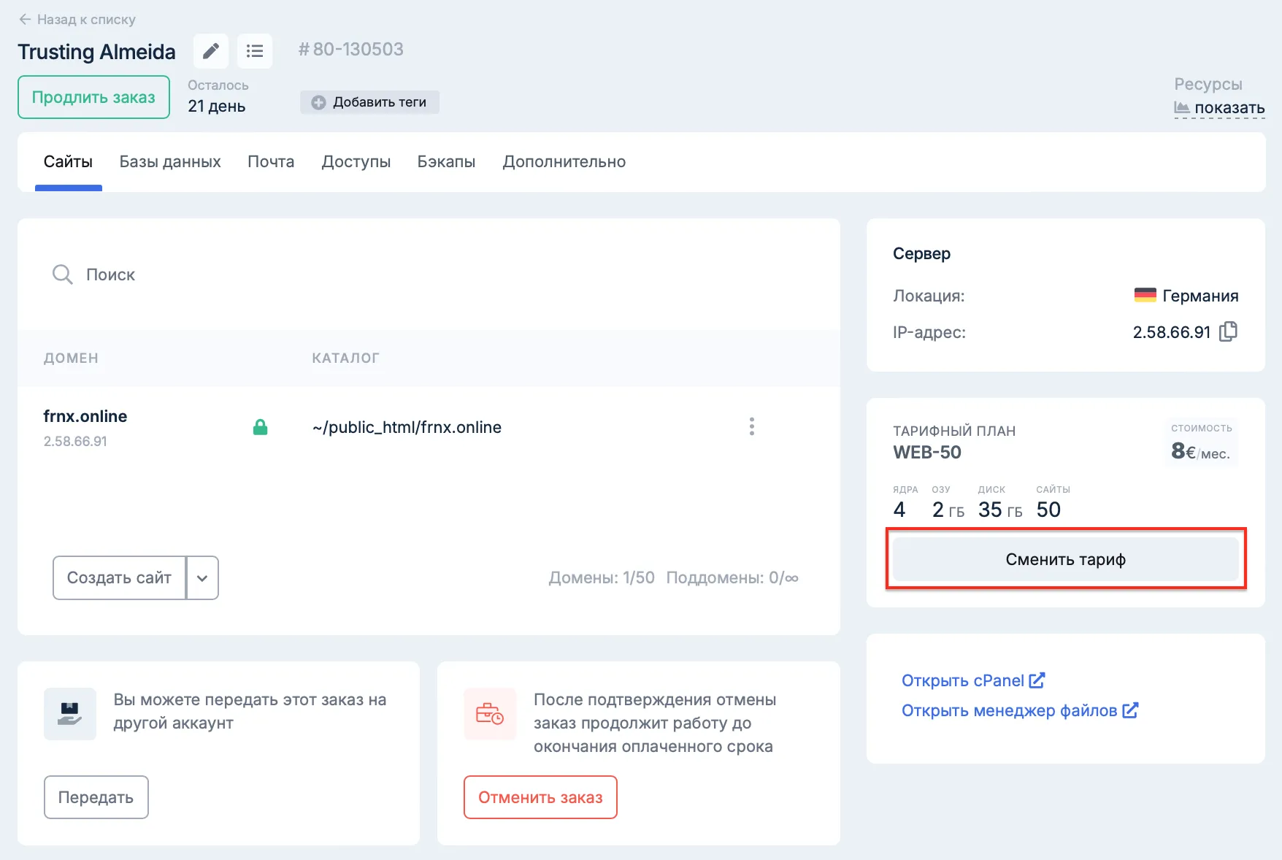This screenshot has height=860, width=1282.
Task: Copy the IP address with the copy icon
Action: pos(1229,331)
